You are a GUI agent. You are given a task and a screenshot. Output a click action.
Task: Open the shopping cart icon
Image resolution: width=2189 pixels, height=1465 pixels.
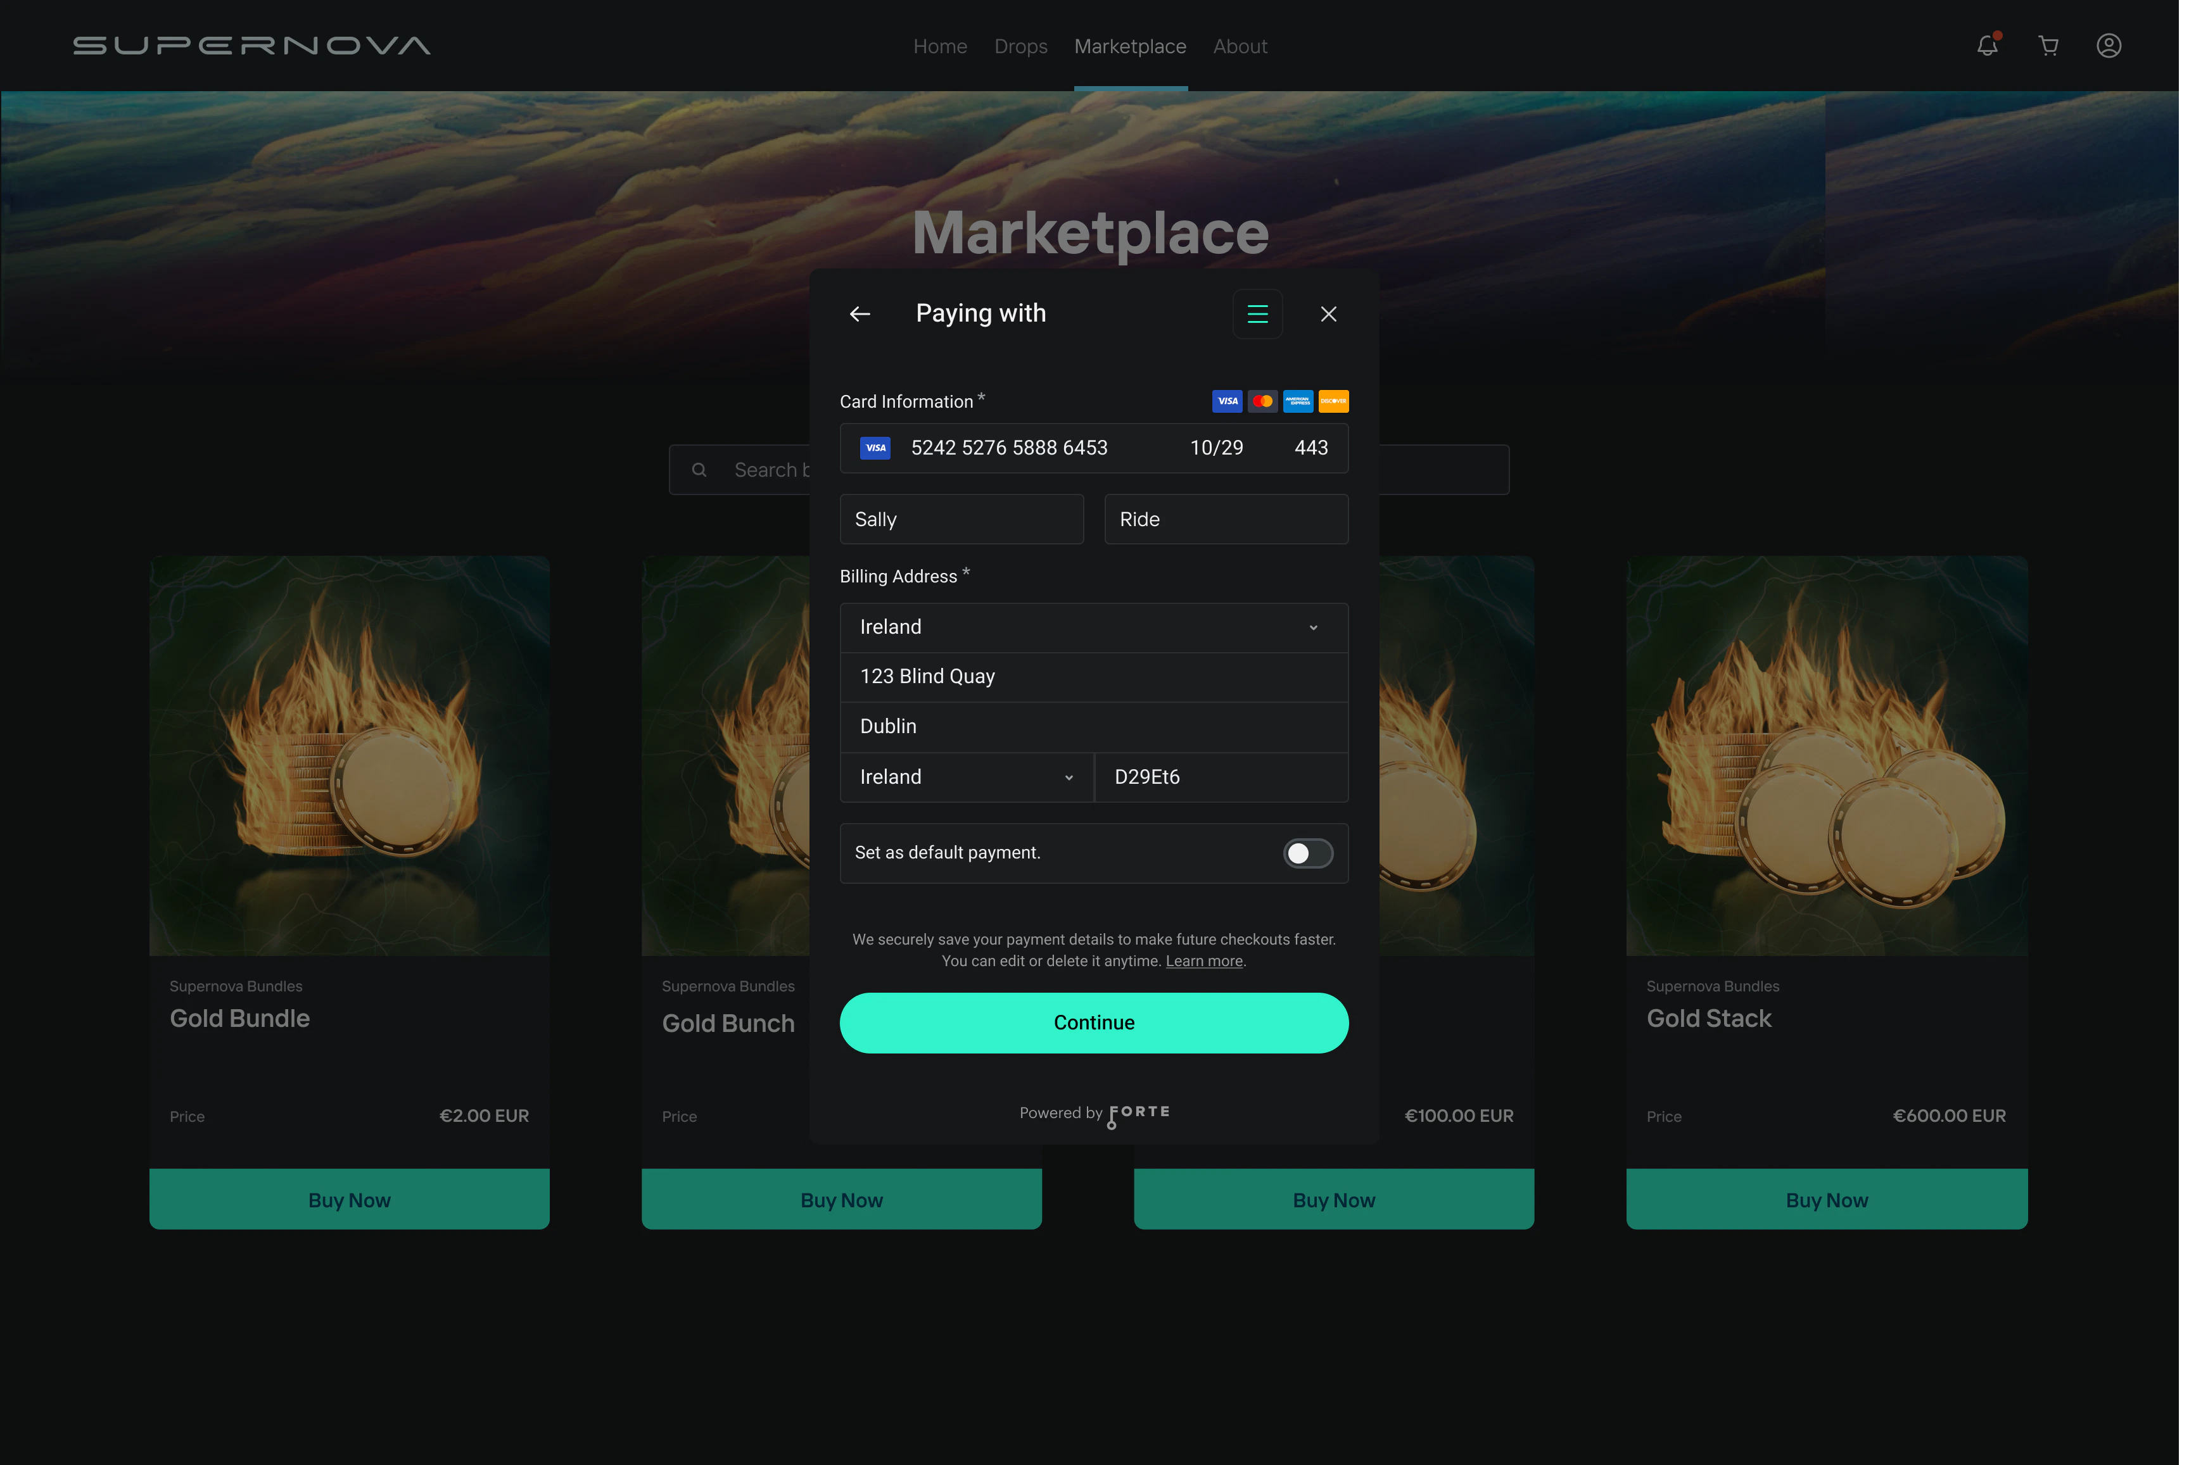tap(2048, 46)
